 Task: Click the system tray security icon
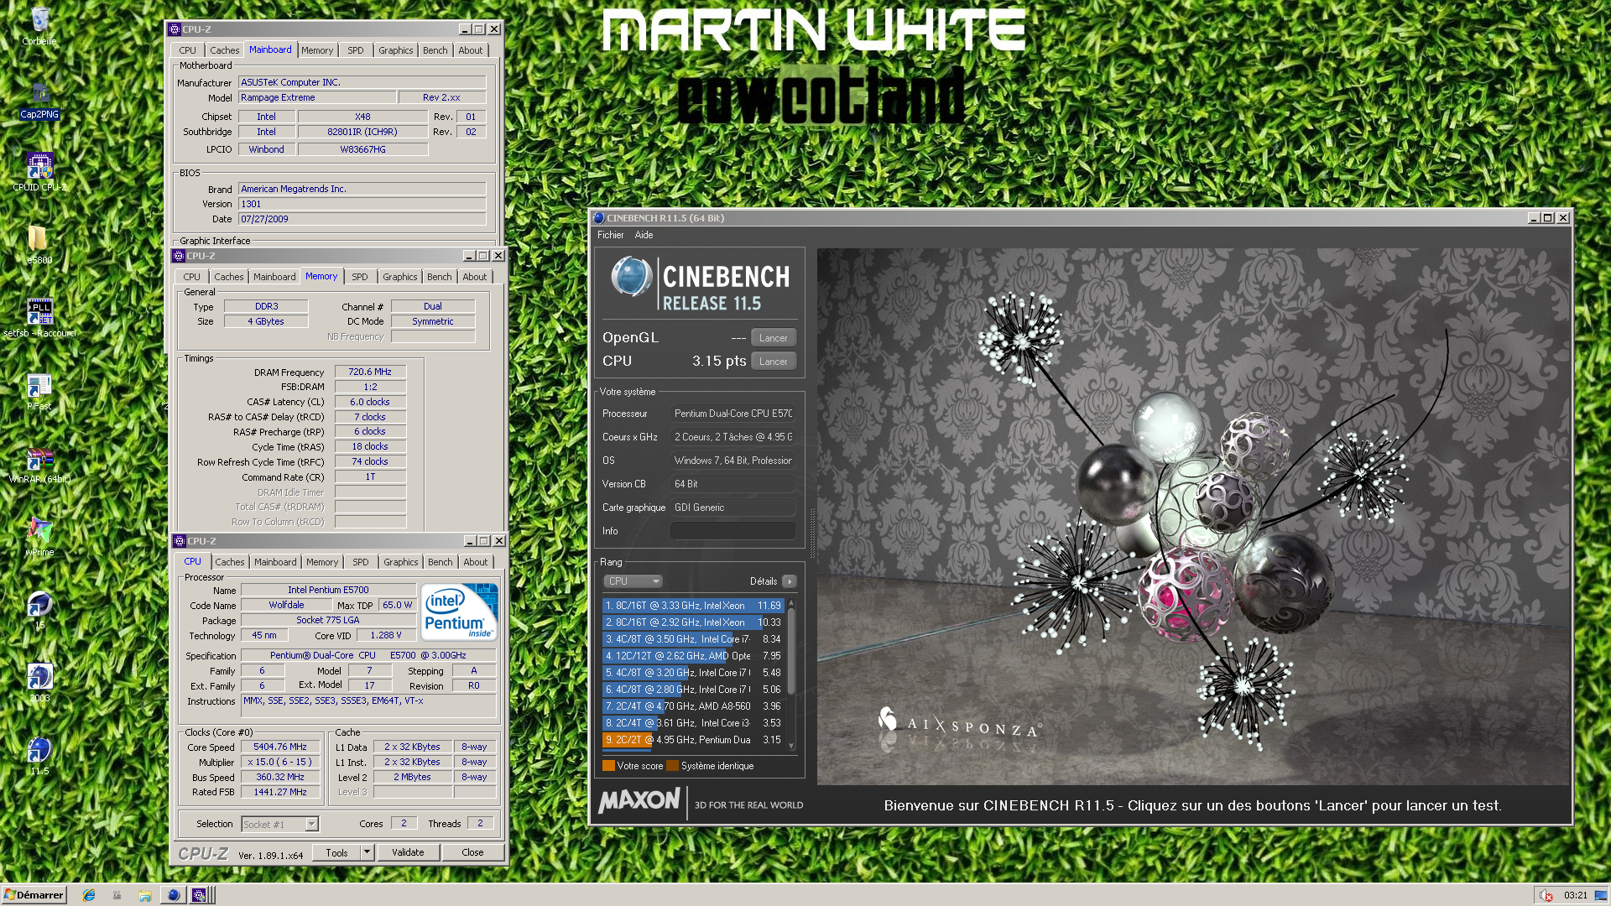pyautogui.click(x=1546, y=895)
